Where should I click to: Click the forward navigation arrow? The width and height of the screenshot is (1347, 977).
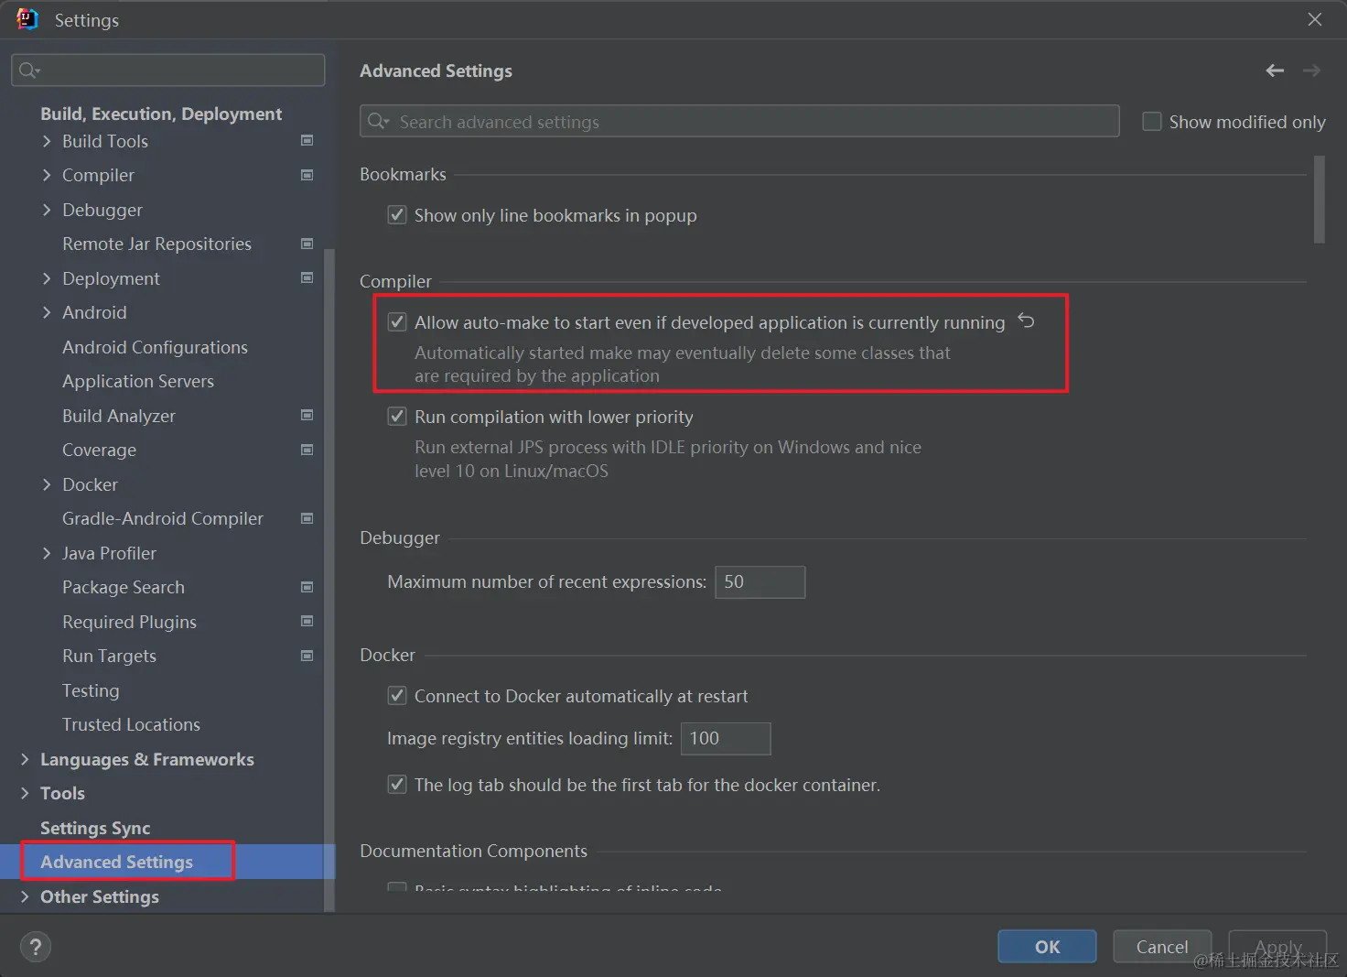(x=1311, y=71)
